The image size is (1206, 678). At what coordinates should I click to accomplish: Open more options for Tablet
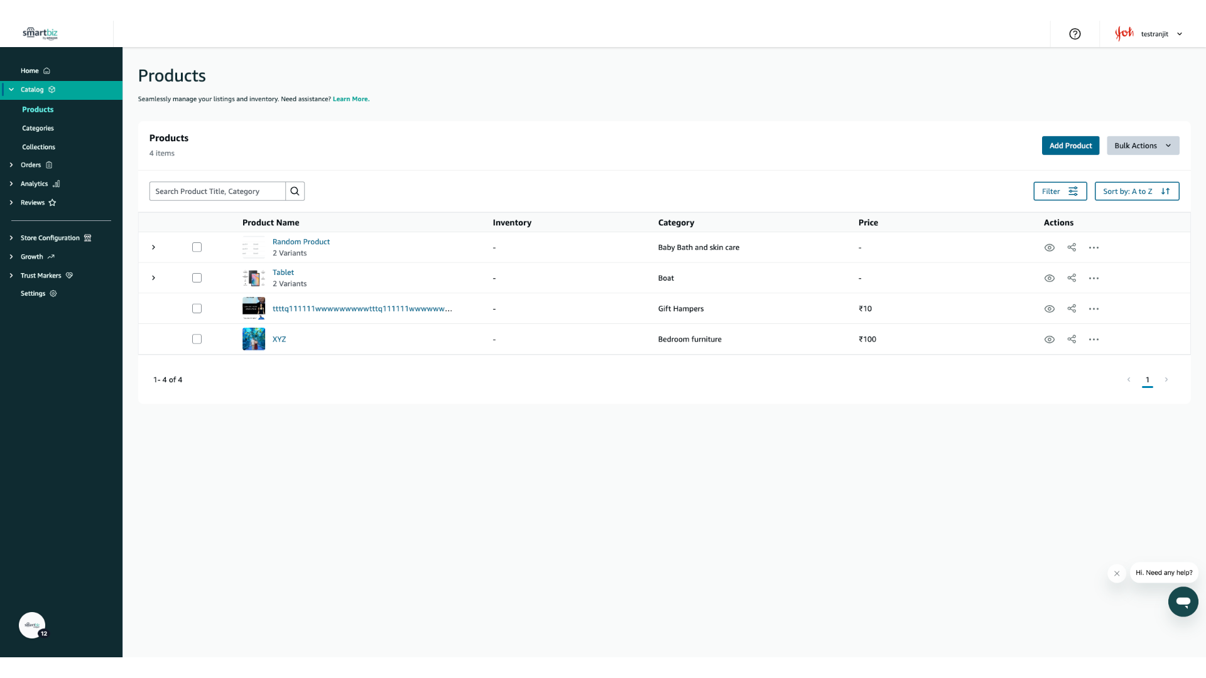[1094, 278]
